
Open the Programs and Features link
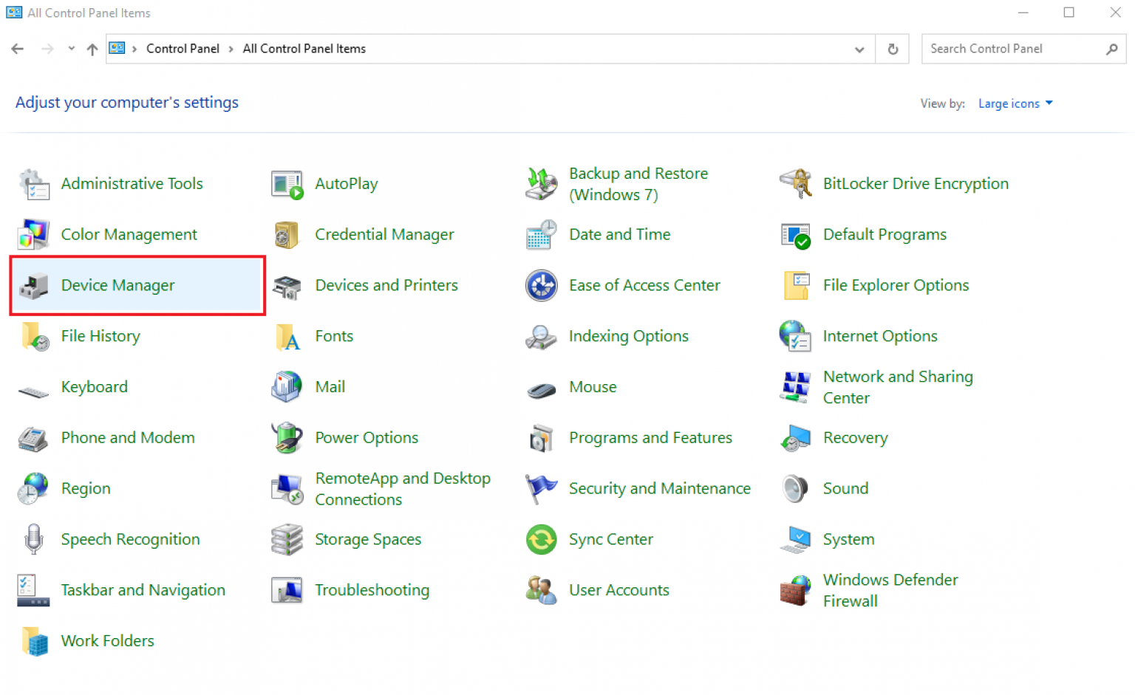(650, 438)
